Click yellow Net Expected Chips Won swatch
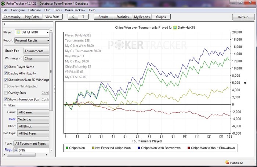 coord(93,148)
